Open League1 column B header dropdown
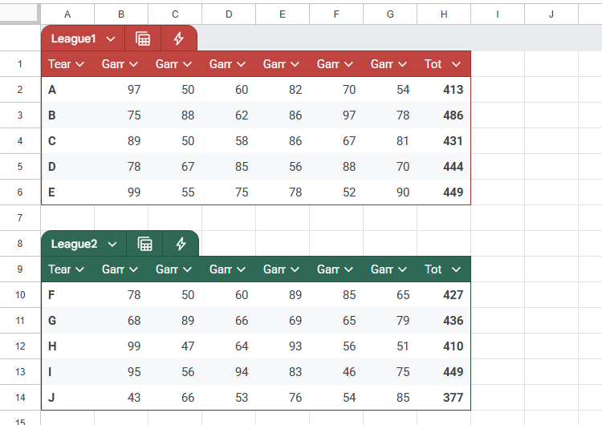This screenshot has height=425, width=602. 133,64
